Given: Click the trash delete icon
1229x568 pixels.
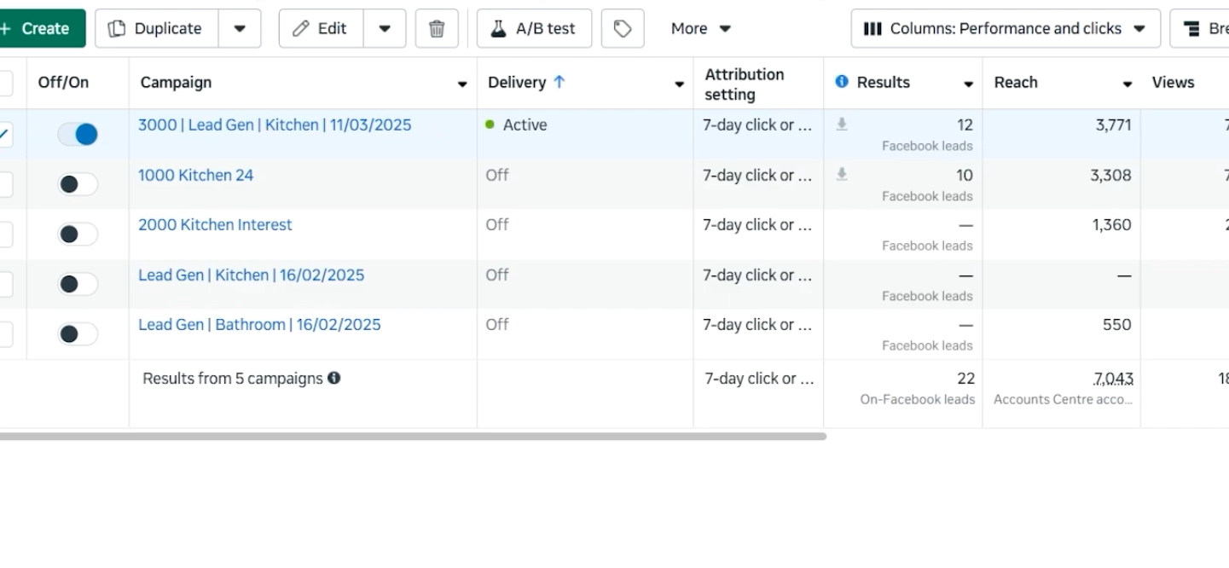Looking at the screenshot, I should point(437,28).
